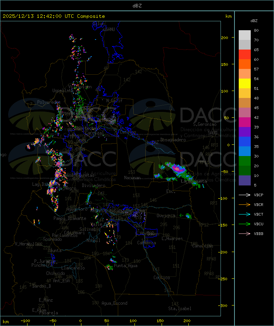Click the legend value 35
This screenshot has width=274, height=326.
coord(256,147)
